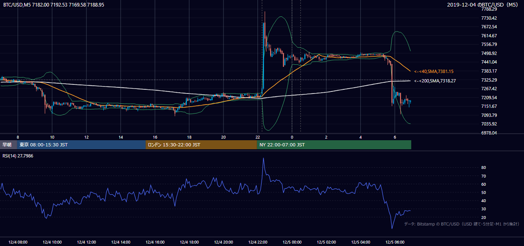Click bottom time label 12/5 06:00

394,242
